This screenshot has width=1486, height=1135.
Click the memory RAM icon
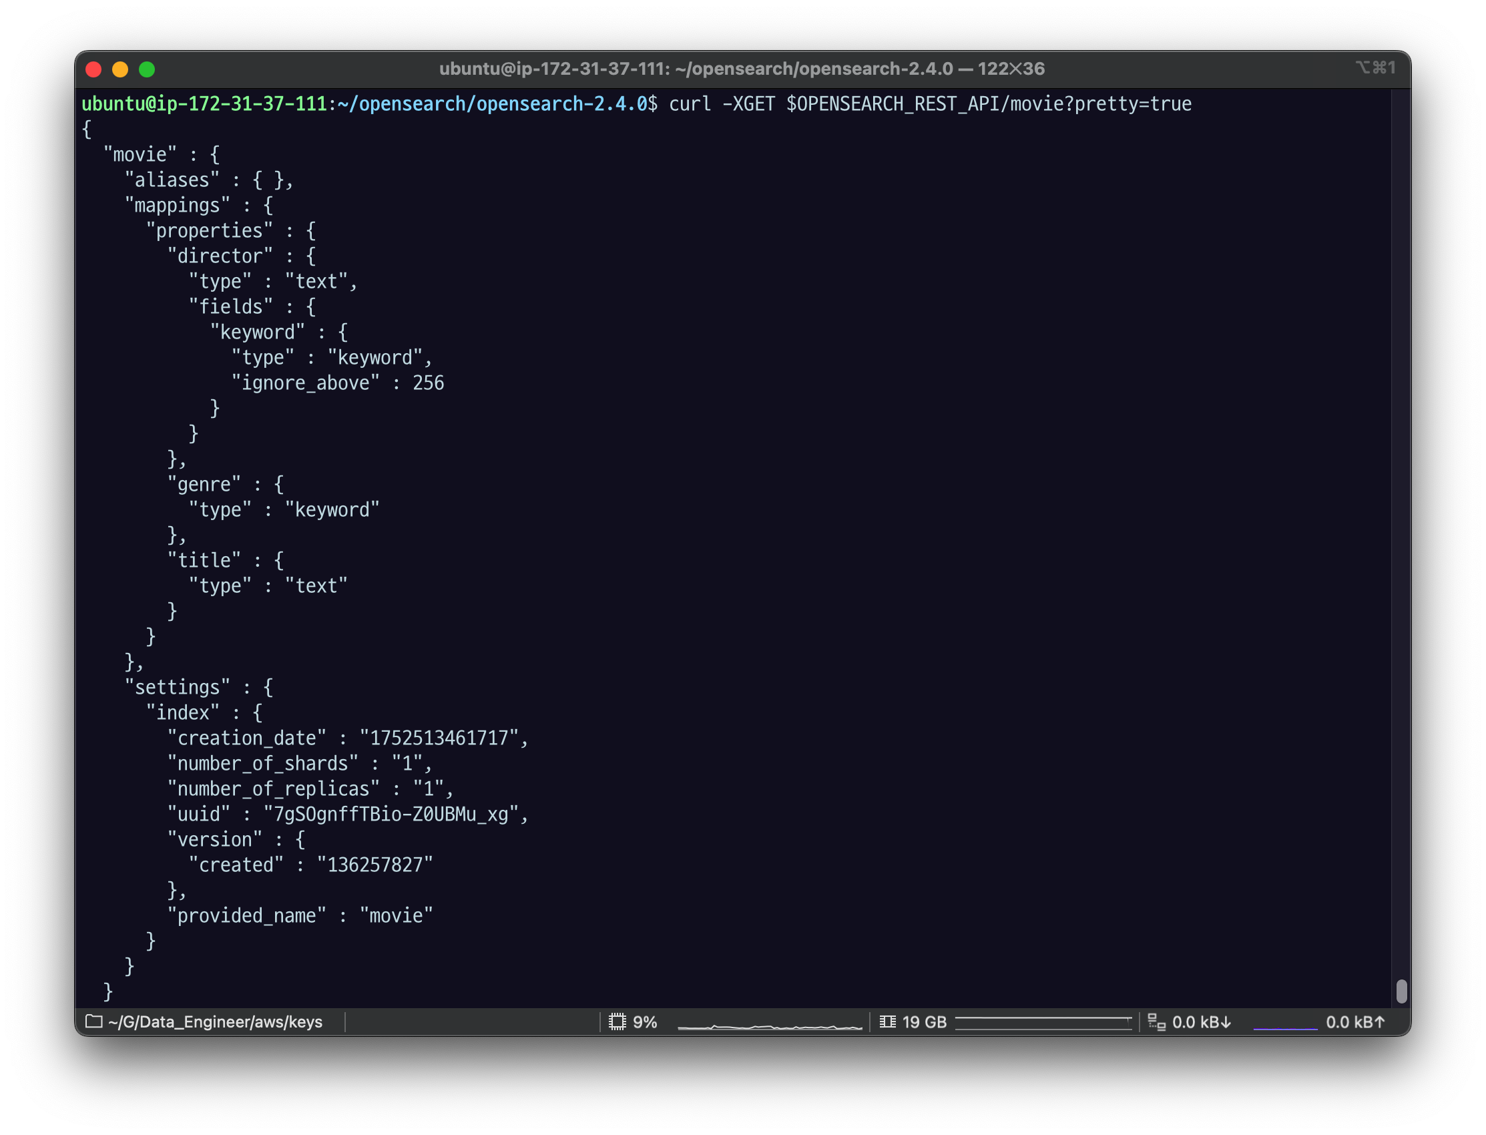click(888, 1021)
